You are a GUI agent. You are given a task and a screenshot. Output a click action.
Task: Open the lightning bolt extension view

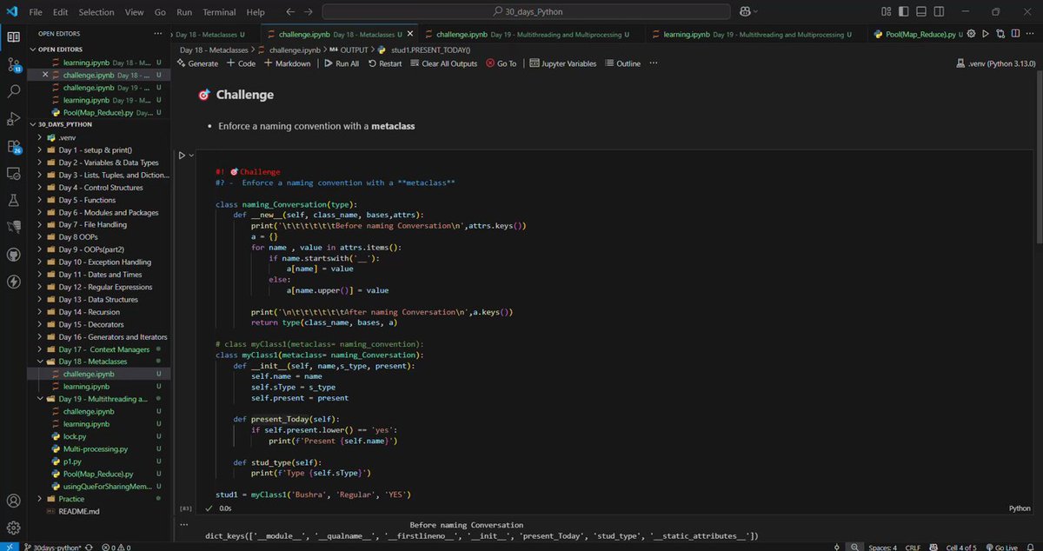13,282
